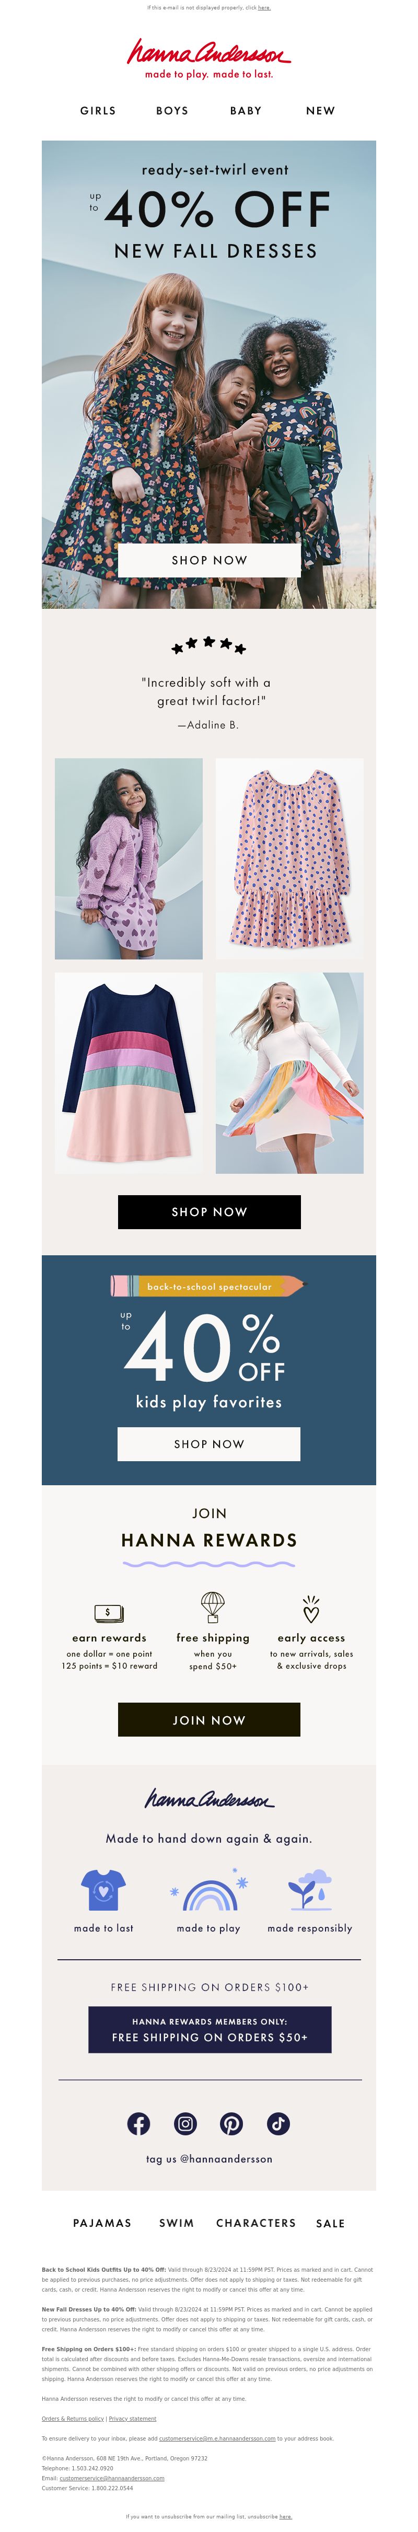
Task: Click the free shipping parachute icon
Action: (213, 1608)
